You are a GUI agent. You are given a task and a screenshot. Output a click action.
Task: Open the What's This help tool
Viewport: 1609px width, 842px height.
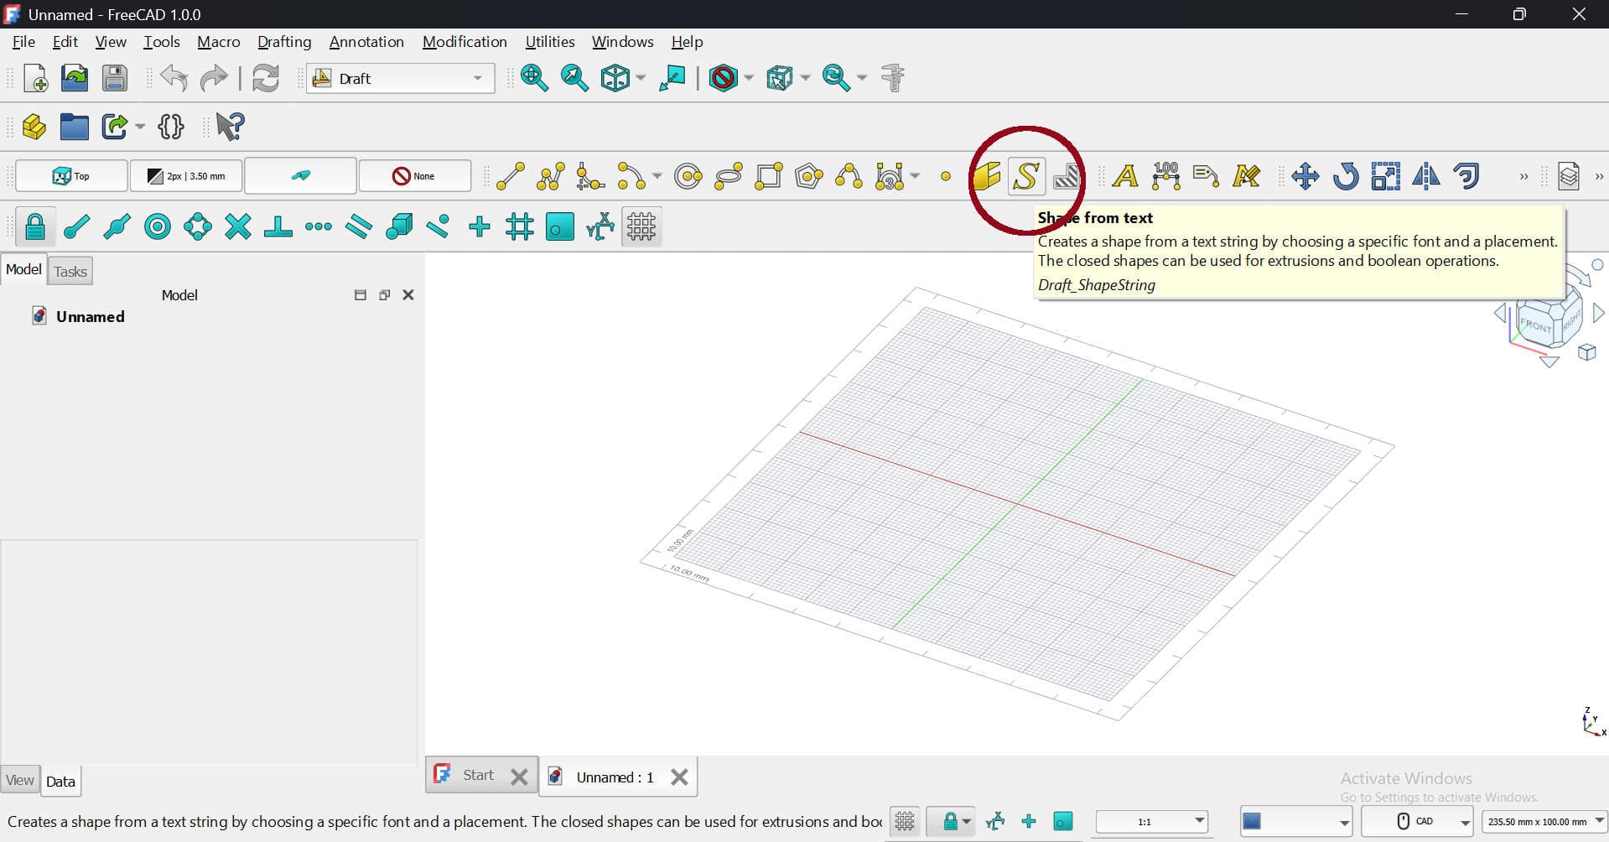pos(230,127)
